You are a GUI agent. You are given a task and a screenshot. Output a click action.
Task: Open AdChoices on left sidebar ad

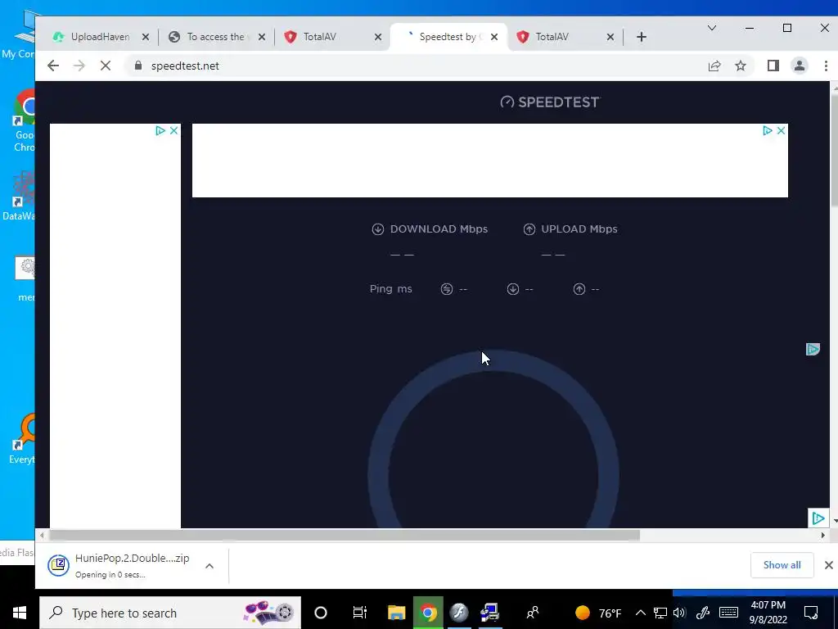160,130
